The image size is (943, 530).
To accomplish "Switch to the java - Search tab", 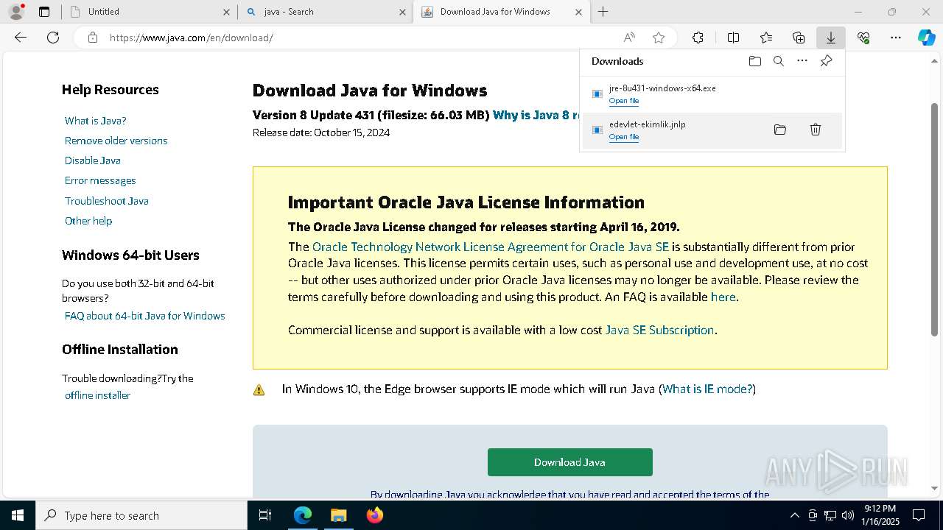I will (325, 12).
